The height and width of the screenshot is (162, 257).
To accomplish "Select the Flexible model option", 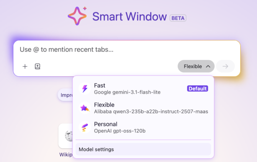I will coord(143,108).
